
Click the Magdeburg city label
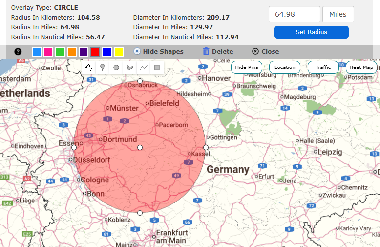click(x=300, y=97)
